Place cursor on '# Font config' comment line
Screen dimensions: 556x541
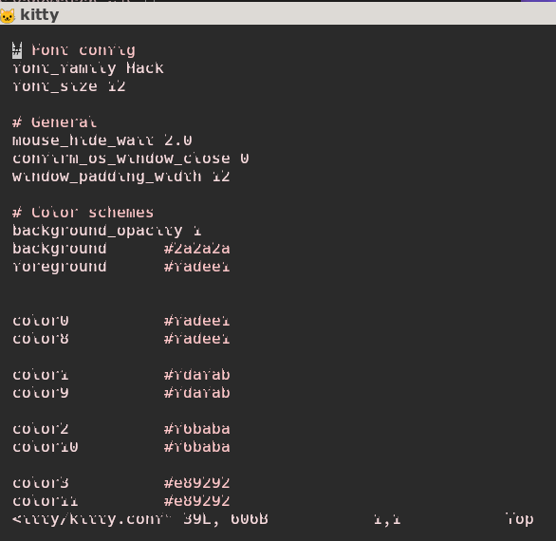click(x=74, y=50)
